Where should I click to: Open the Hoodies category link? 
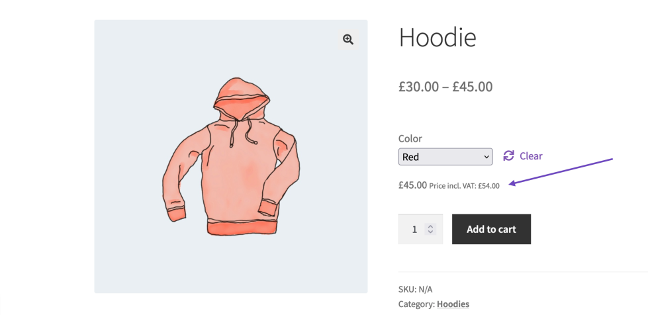coord(453,304)
